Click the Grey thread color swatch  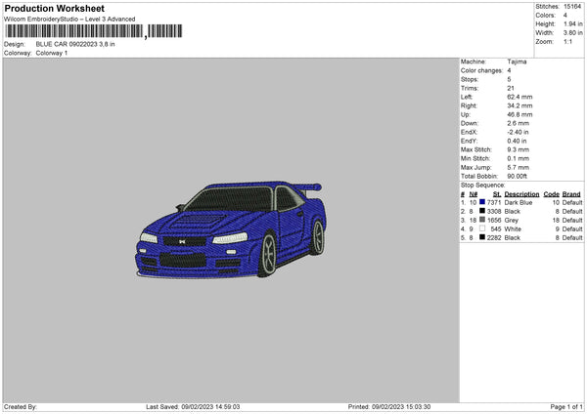483,220
